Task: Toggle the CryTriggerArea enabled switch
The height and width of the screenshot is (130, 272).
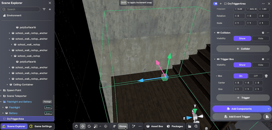Action: pyautogui.click(x=215, y=4)
